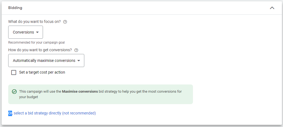Screen dimensions: 283x127
Task: Click the highlighted 'Or' text
Action: [x=10, y=113]
